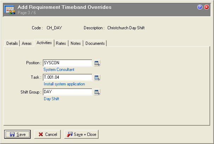Click the Position : label
The width and height of the screenshot is (214, 144).
pyautogui.click(x=34, y=63)
